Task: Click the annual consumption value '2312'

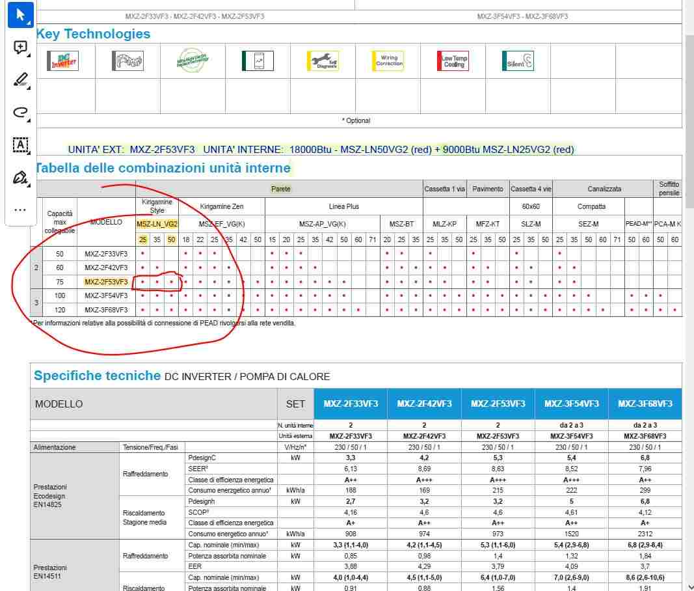Action: tap(645, 534)
